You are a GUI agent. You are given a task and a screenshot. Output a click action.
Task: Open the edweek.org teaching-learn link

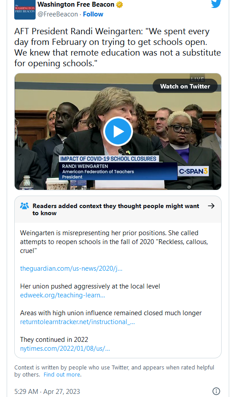(x=63, y=295)
